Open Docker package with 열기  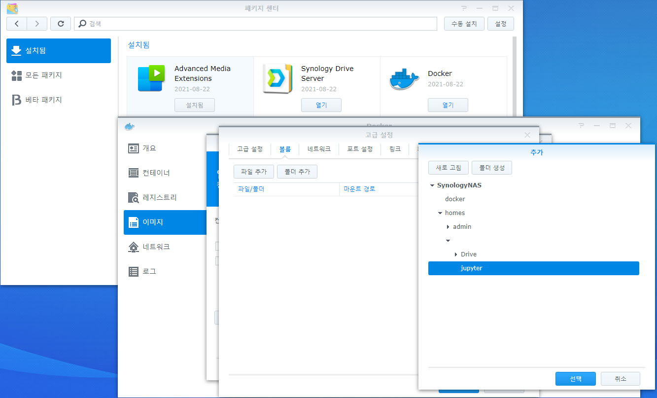coord(448,105)
